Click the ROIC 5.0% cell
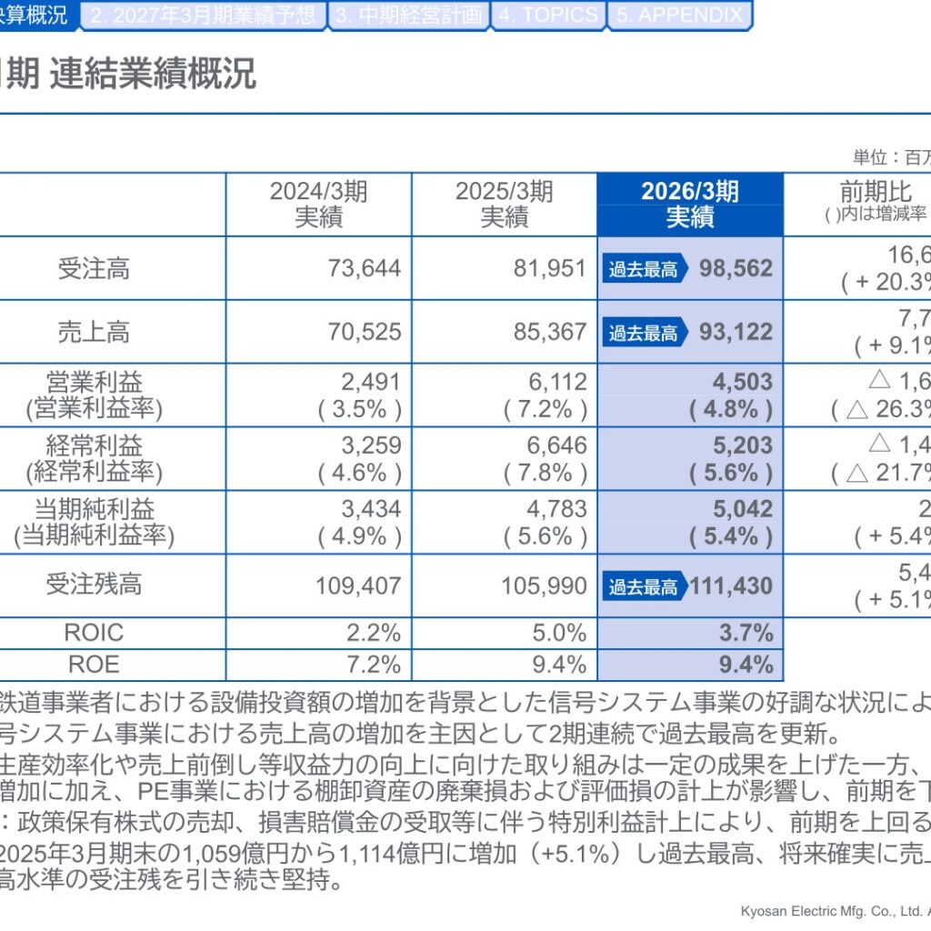The image size is (931, 931). click(559, 633)
